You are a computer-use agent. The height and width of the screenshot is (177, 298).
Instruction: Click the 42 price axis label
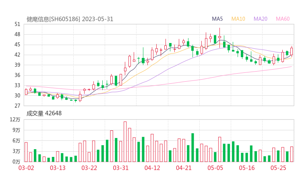point(17,55)
